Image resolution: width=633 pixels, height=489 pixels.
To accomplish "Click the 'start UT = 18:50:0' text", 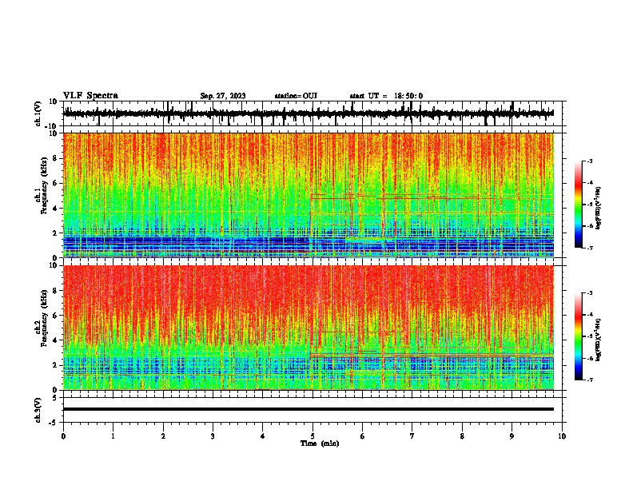I will pyautogui.click(x=386, y=96).
